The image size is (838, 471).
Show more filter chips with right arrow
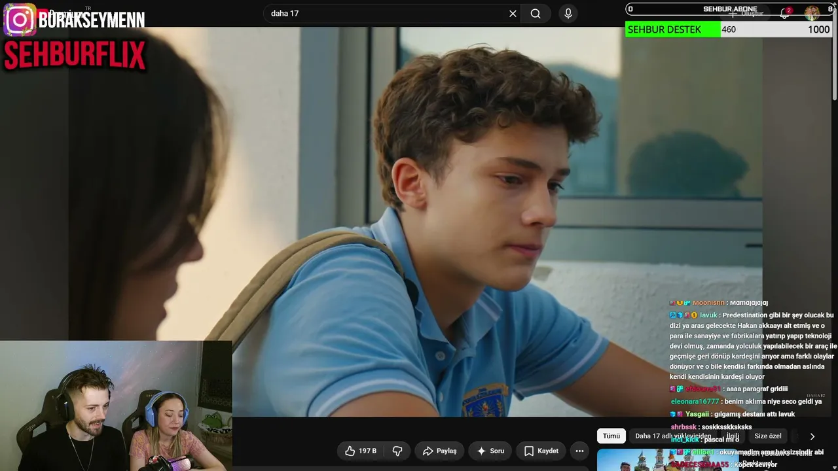[x=812, y=436]
